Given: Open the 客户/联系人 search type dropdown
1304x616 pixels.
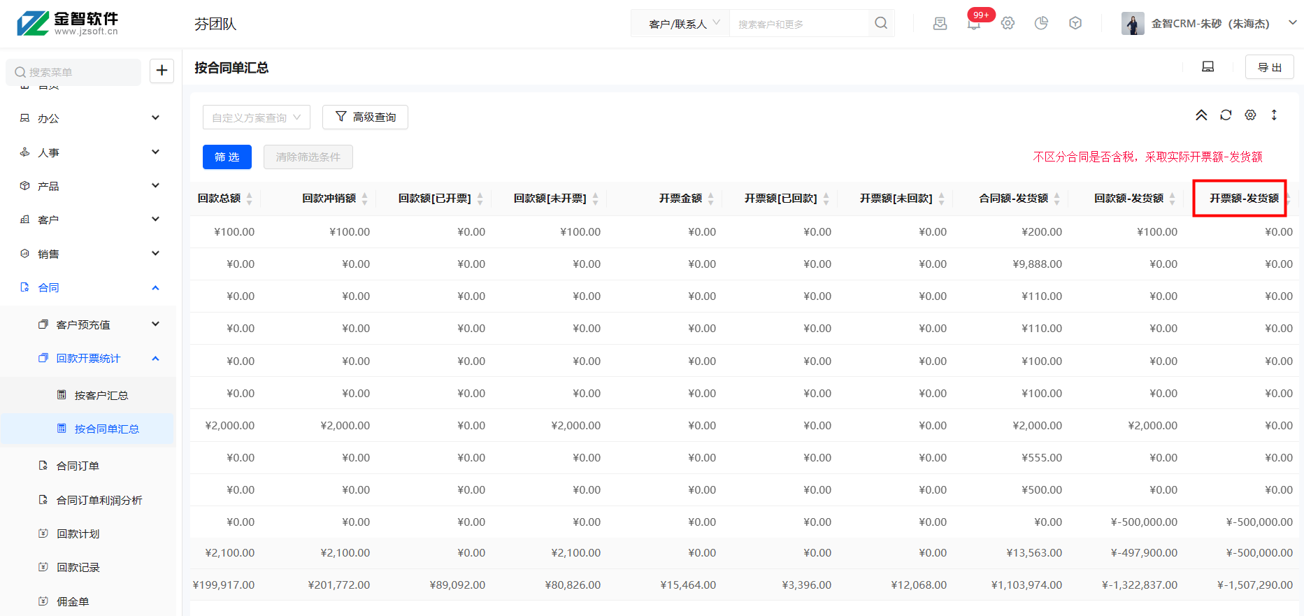Looking at the screenshot, I should point(680,24).
